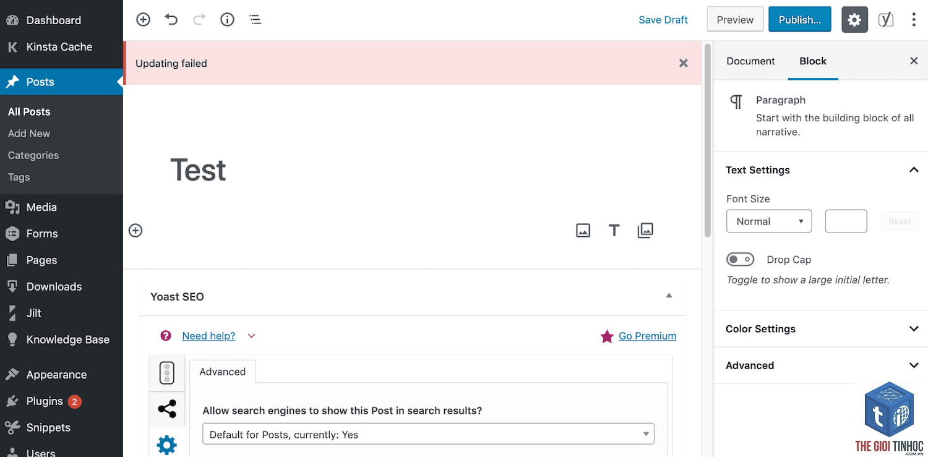Open the content structure info icon
Image resolution: width=928 pixels, height=457 pixels.
228,20
